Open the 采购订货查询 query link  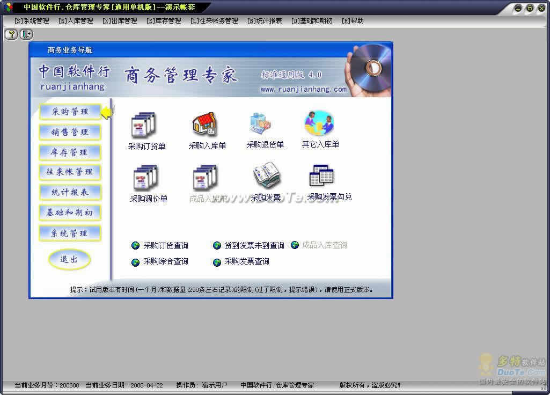166,246
